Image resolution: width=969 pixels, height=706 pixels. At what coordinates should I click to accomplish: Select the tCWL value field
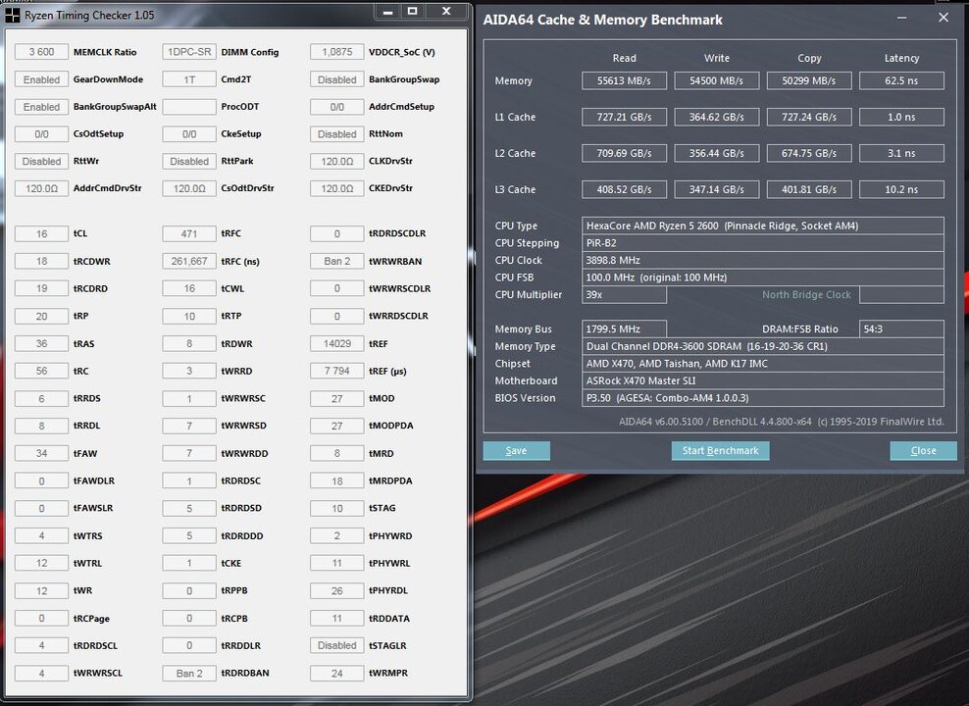point(189,288)
